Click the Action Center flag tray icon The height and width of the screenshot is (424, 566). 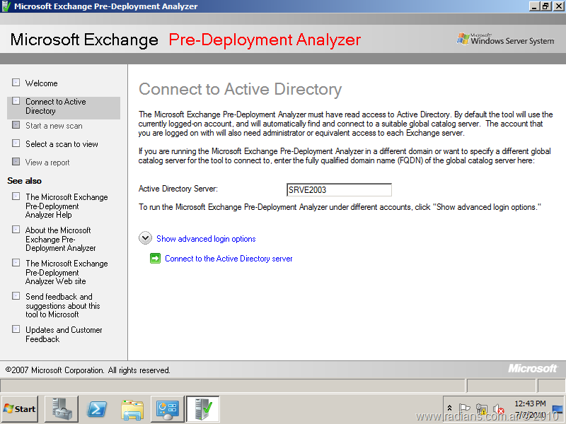tap(465, 409)
